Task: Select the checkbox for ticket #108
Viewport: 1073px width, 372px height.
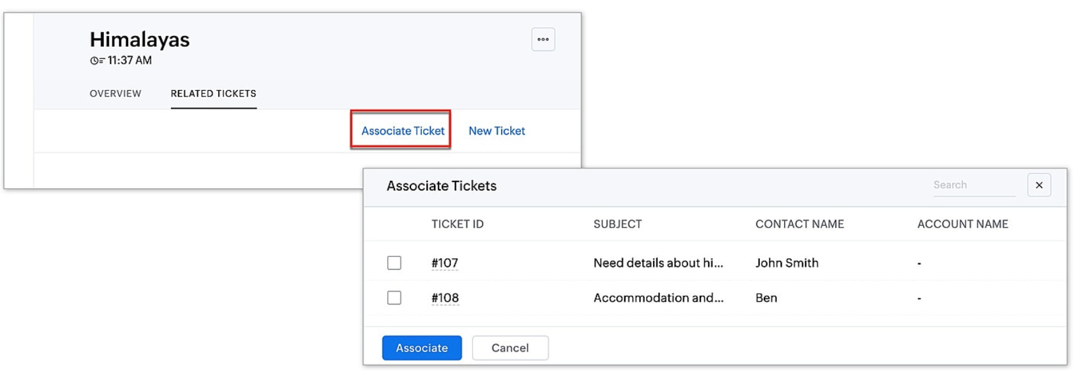Action: (x=394, y=298)
